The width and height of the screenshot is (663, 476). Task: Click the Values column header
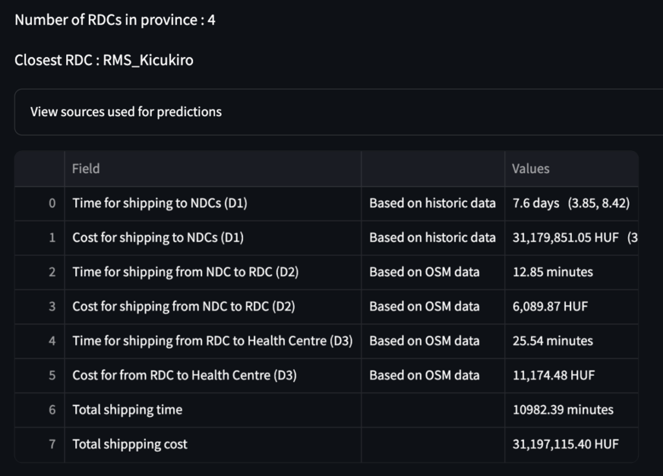pos(572,169)
